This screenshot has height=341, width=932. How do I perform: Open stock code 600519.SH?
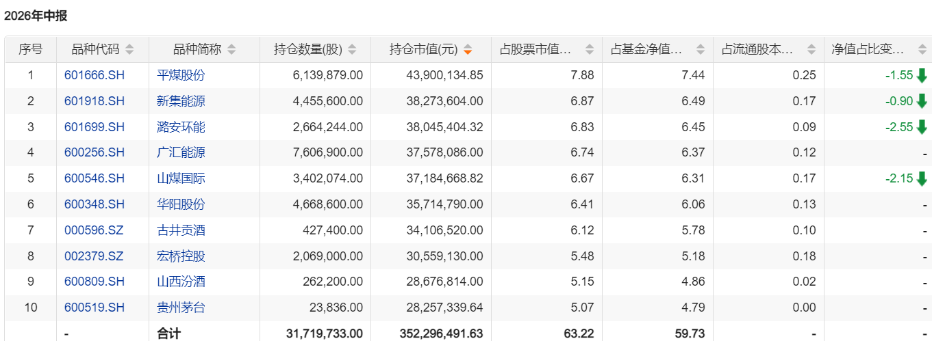[95, 308]
